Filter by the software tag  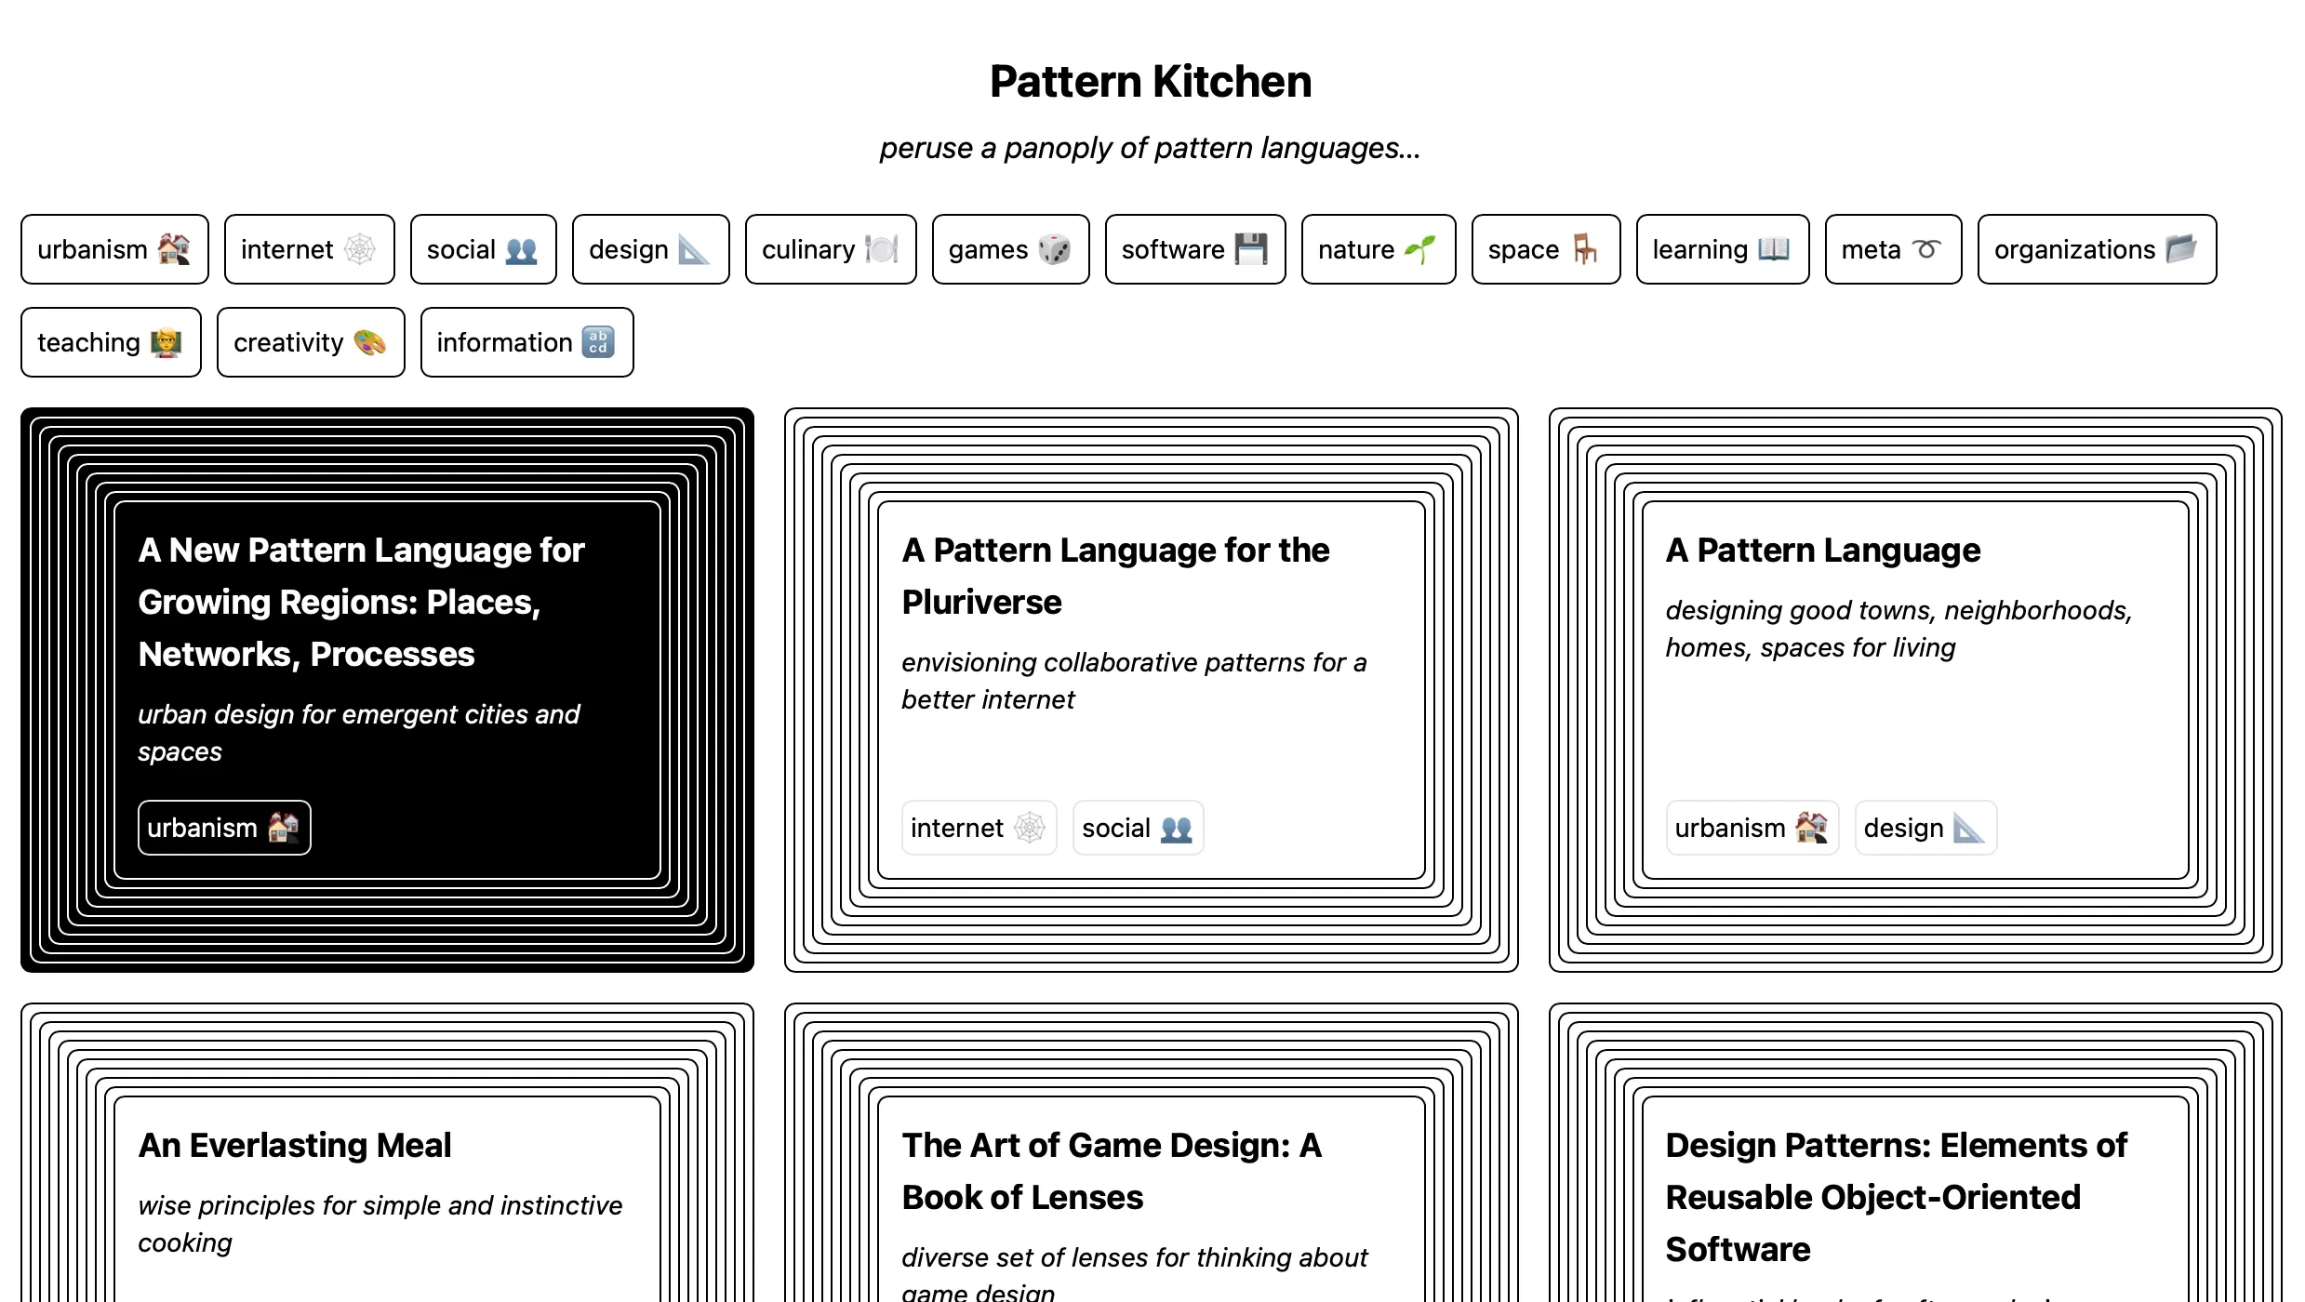tap(1195, 249)
